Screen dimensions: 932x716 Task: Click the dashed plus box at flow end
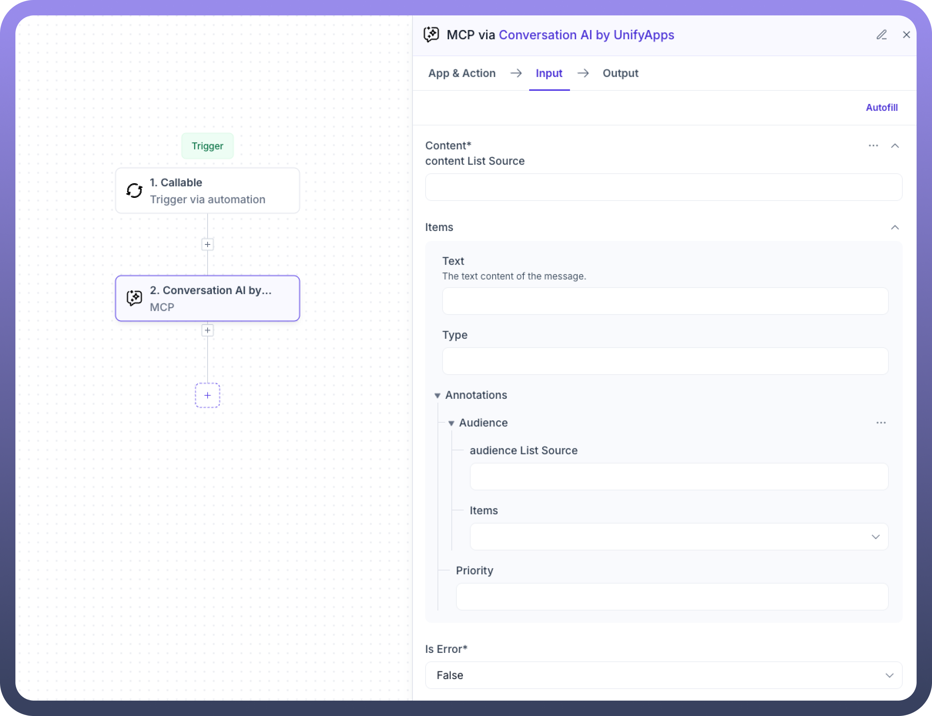[x=207, y=395]
